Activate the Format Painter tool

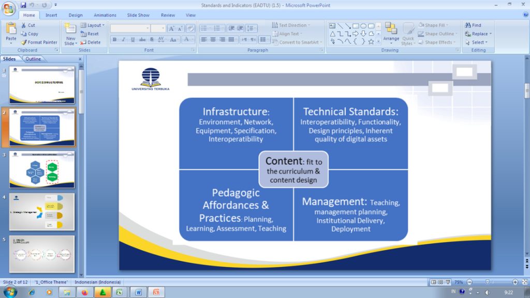click(24, 42)
